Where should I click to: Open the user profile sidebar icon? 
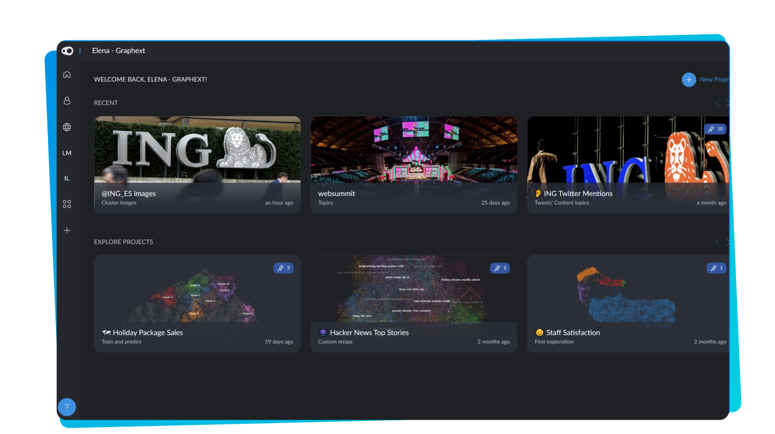tap(67, 100)
